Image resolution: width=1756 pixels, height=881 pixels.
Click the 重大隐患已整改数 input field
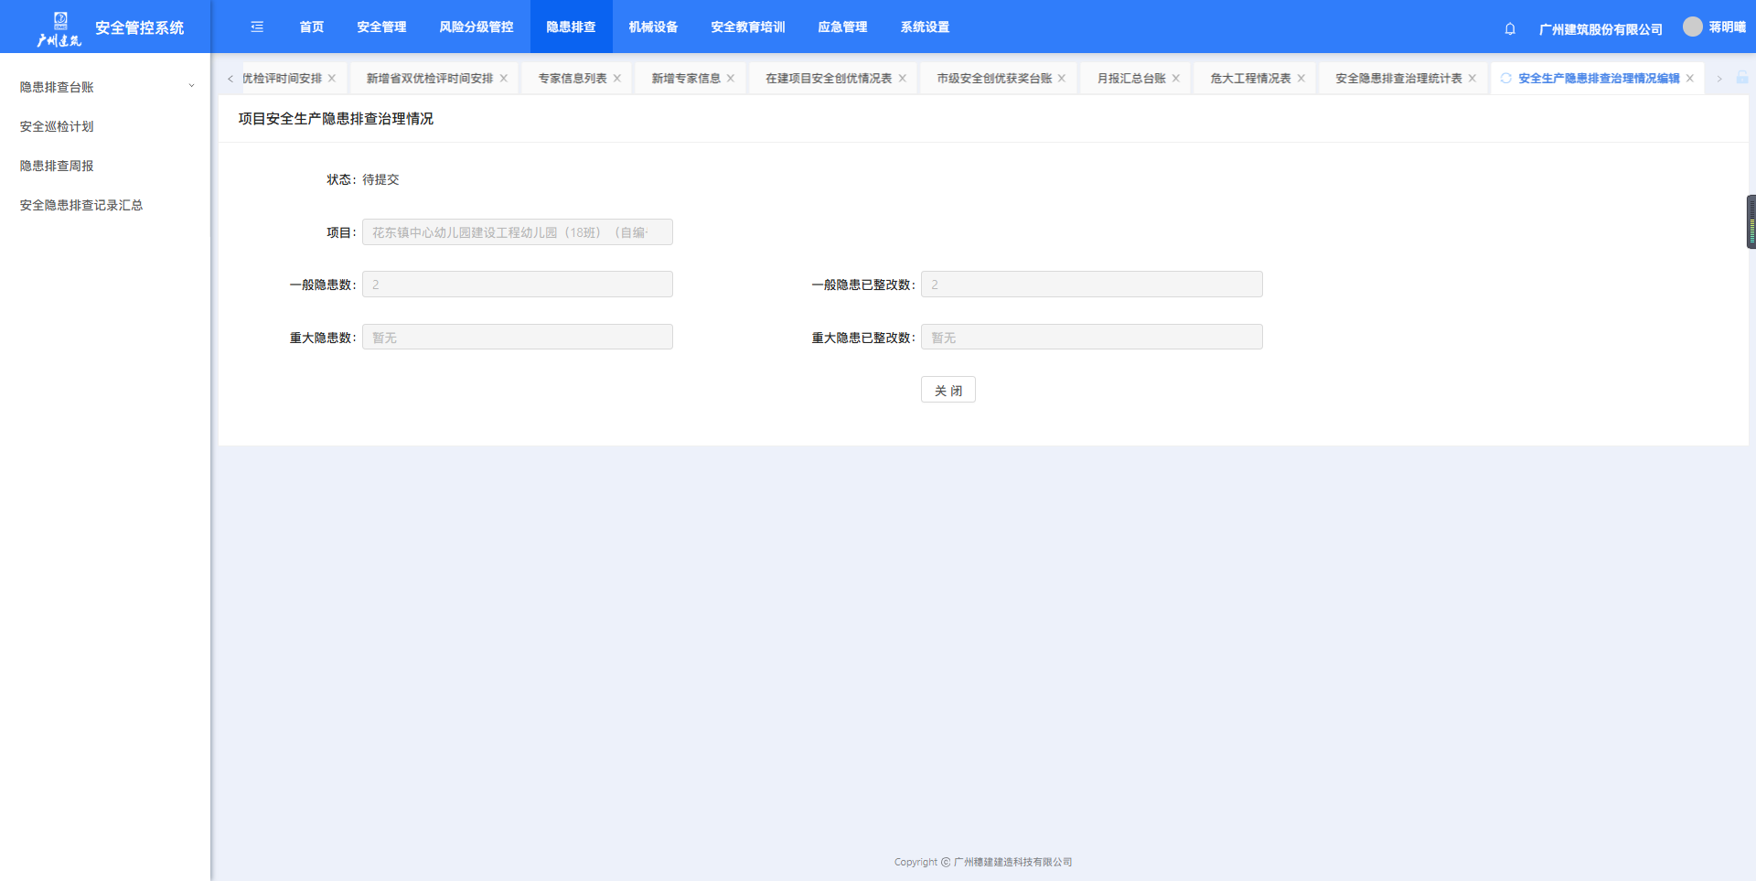(x=1091, y=338)
